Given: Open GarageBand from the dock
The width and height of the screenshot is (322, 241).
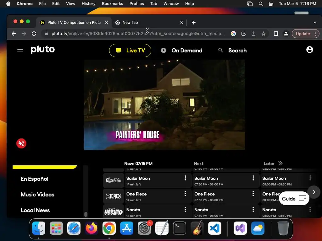Looking at the screenshot, I should pyautogui.click(x=197, y=228).
